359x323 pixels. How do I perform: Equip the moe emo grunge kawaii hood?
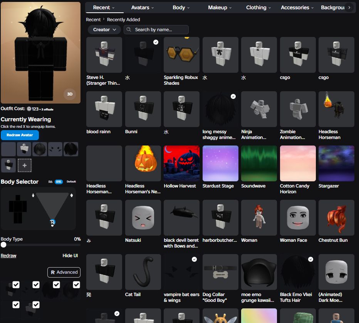click(x=259, y=272)
